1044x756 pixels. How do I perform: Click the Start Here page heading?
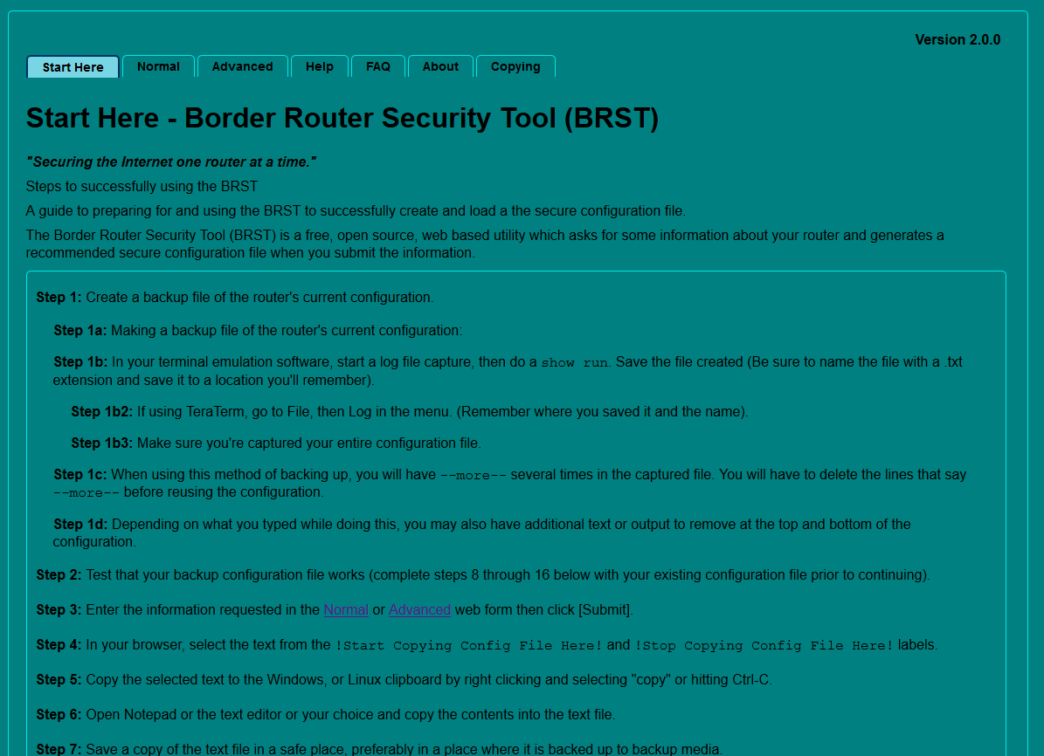point(342,118)
